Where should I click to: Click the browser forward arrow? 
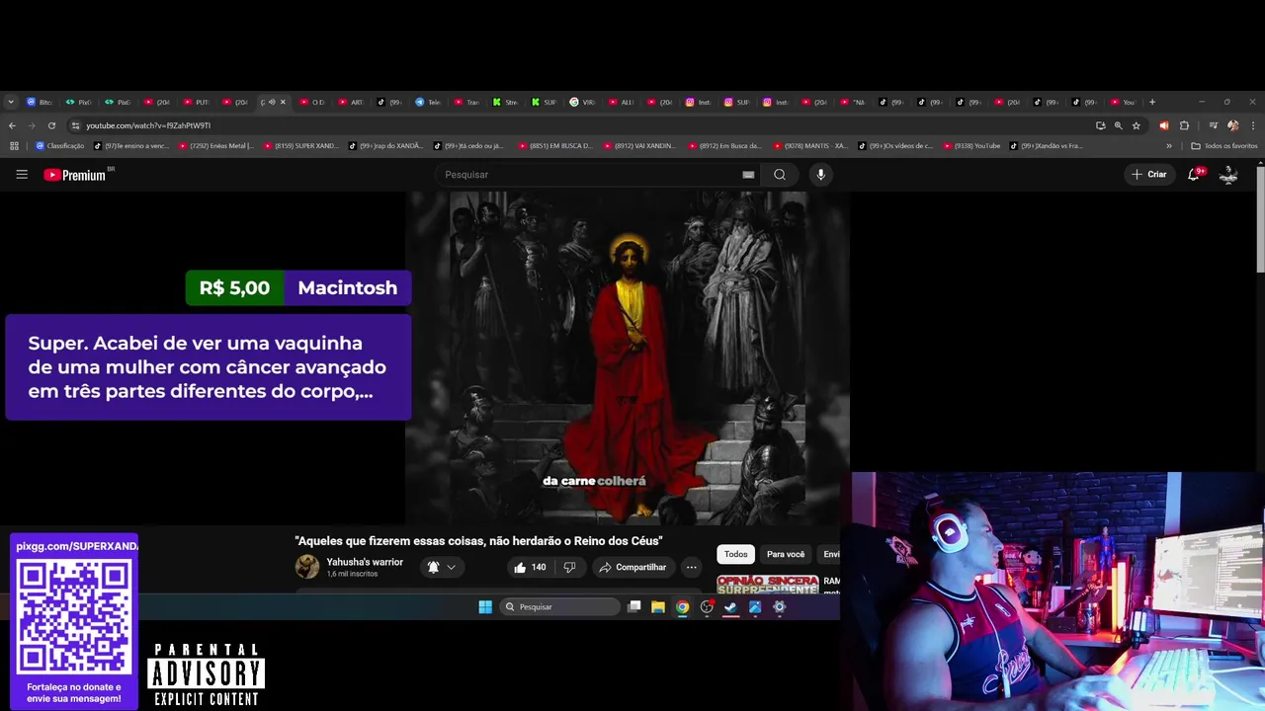[32, 125]
